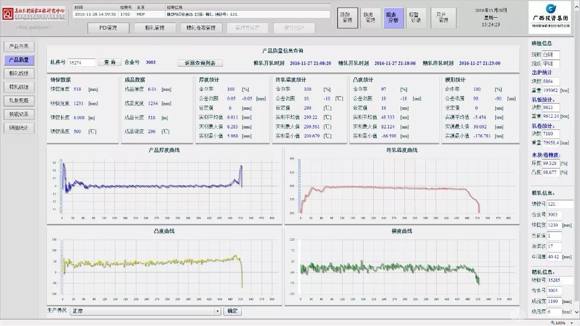Viewport: 580px width, 326px height.
Task: Click the 精轧卷取管理 button
Action: pos(201,28)
